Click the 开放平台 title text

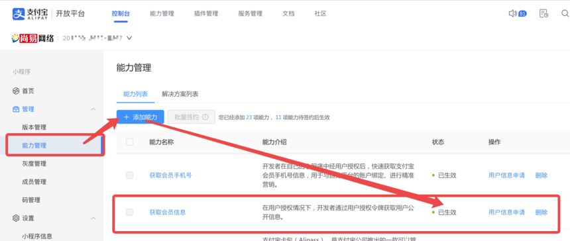coord(70,14)
